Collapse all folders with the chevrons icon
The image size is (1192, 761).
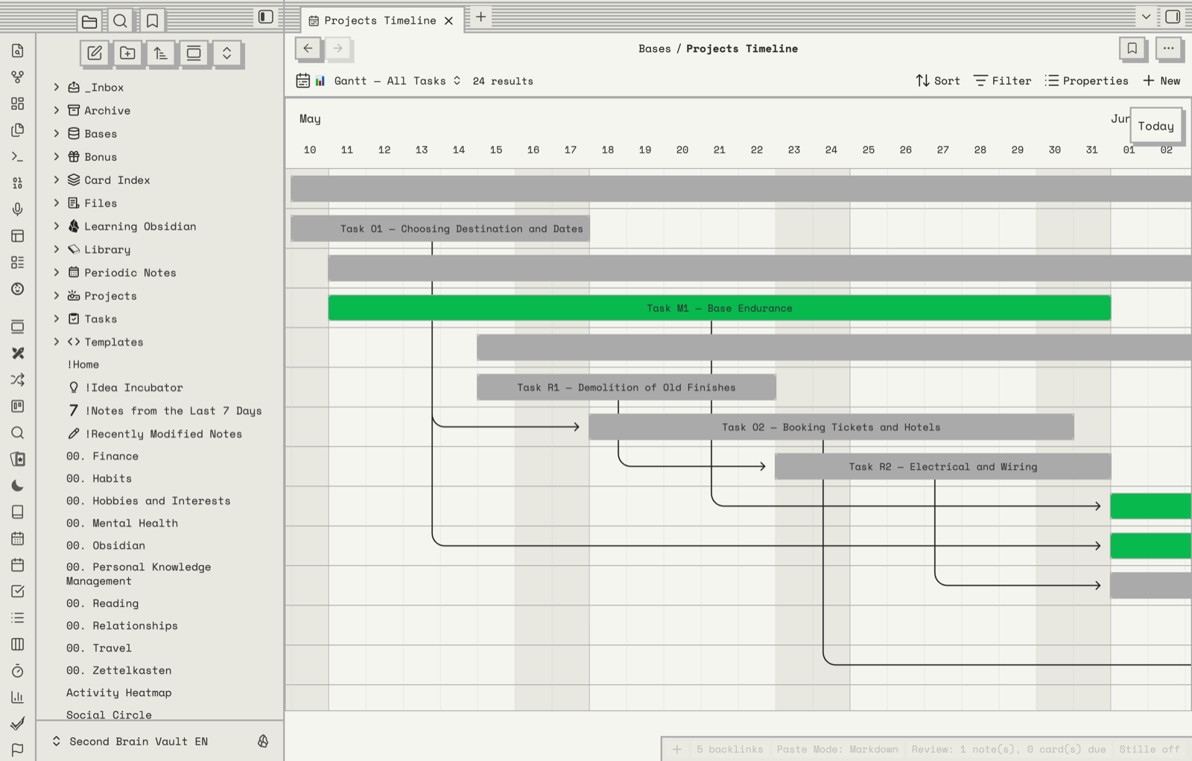pyautogui.click(x=226, y=53)
